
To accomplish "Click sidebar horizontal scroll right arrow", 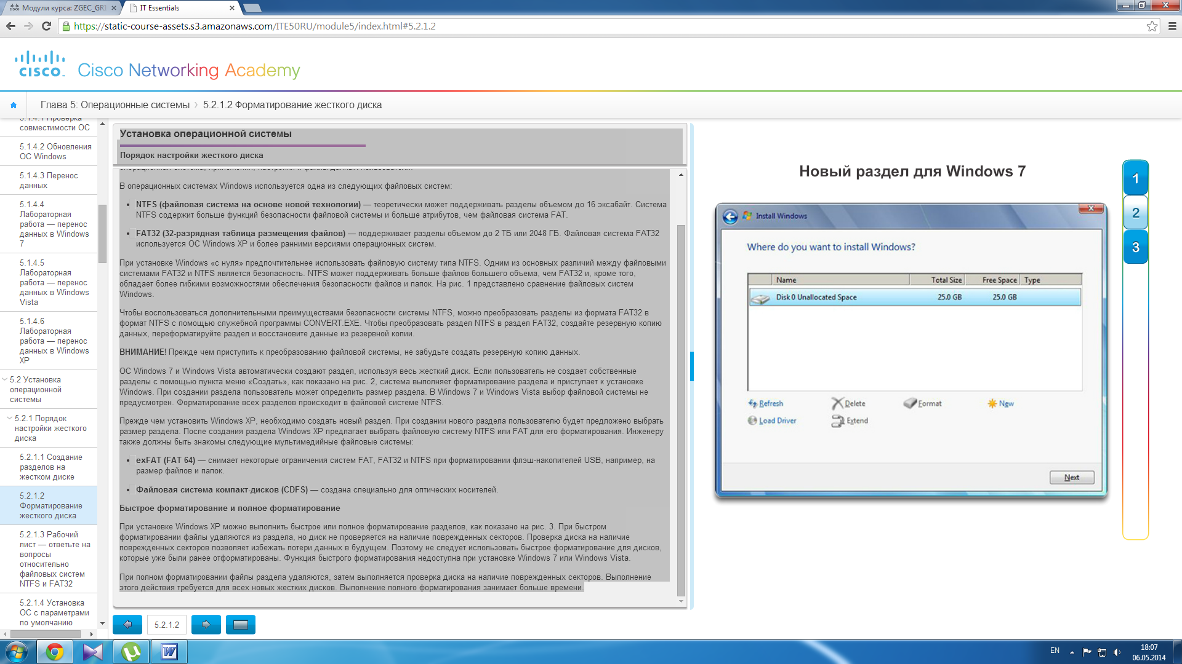I will (92, 634).
